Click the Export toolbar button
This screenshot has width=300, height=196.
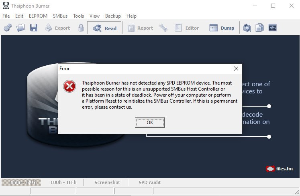pos(57,28)
